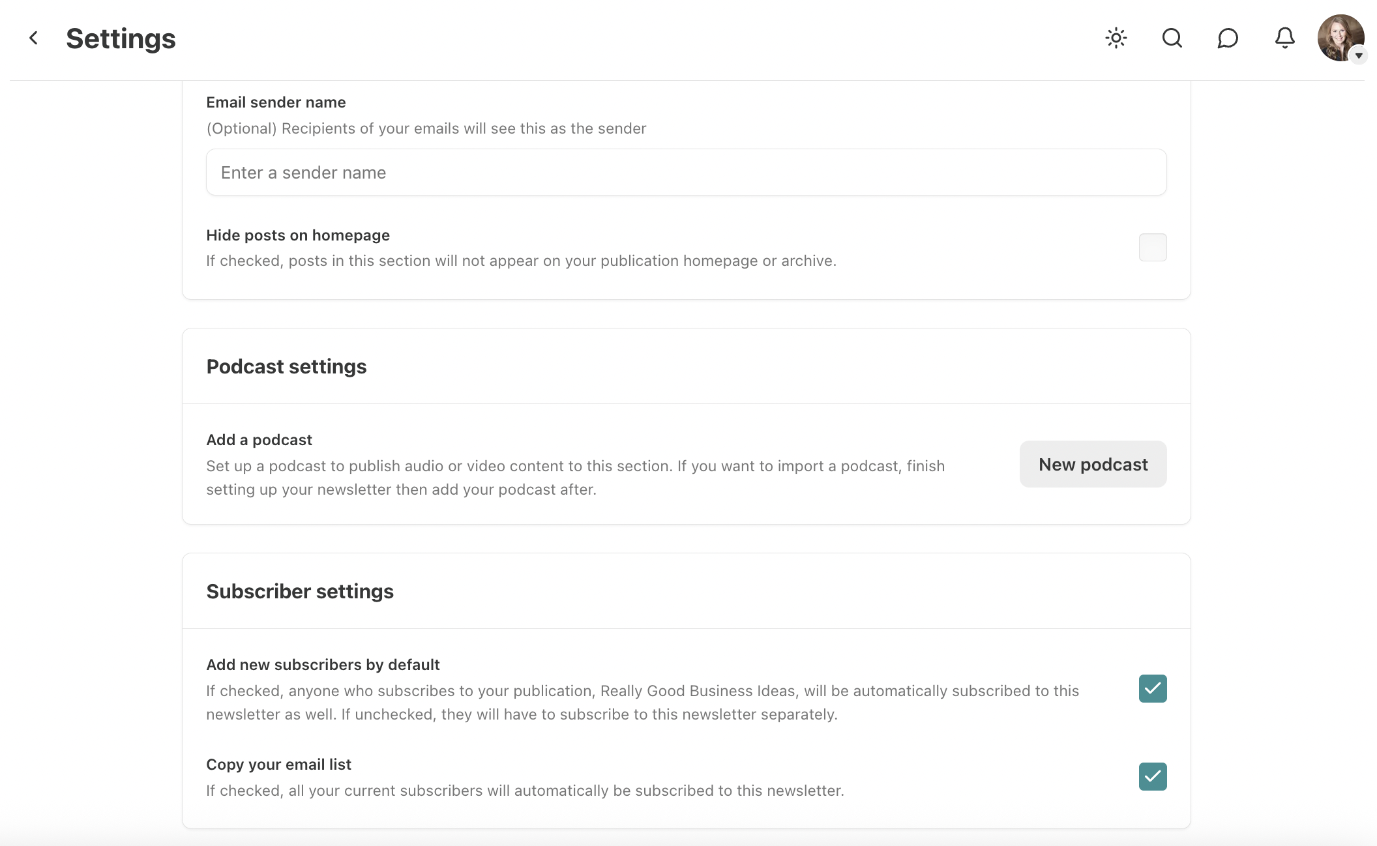Click the New podcast button

point(1093,464)
